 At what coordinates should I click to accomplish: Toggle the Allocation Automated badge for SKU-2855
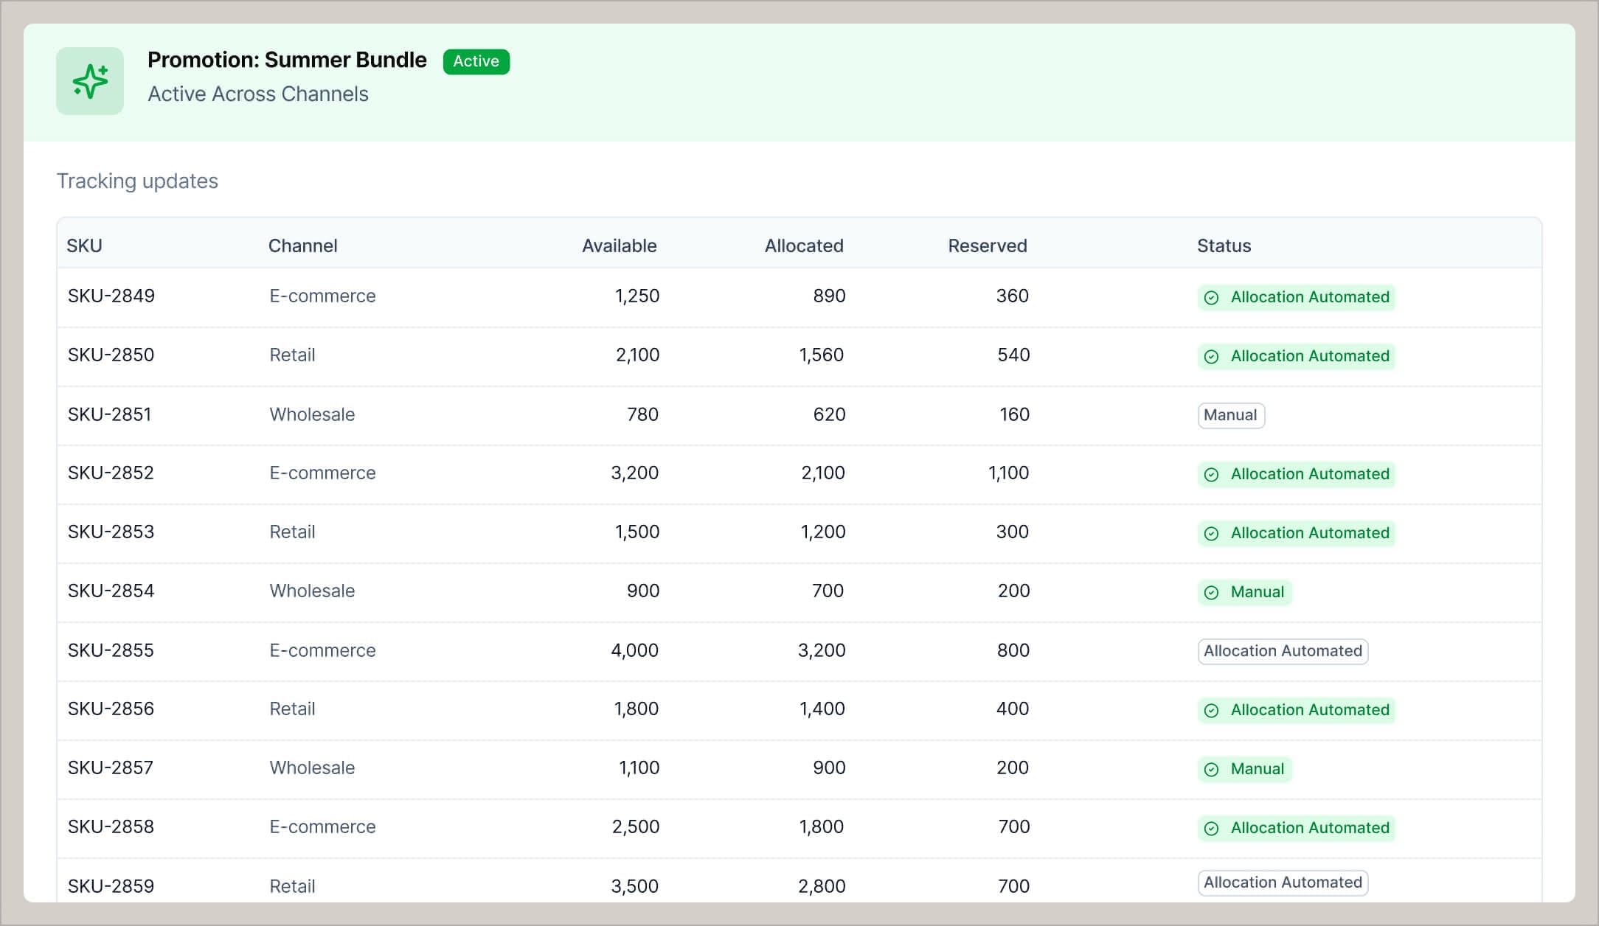point(1283,651)
